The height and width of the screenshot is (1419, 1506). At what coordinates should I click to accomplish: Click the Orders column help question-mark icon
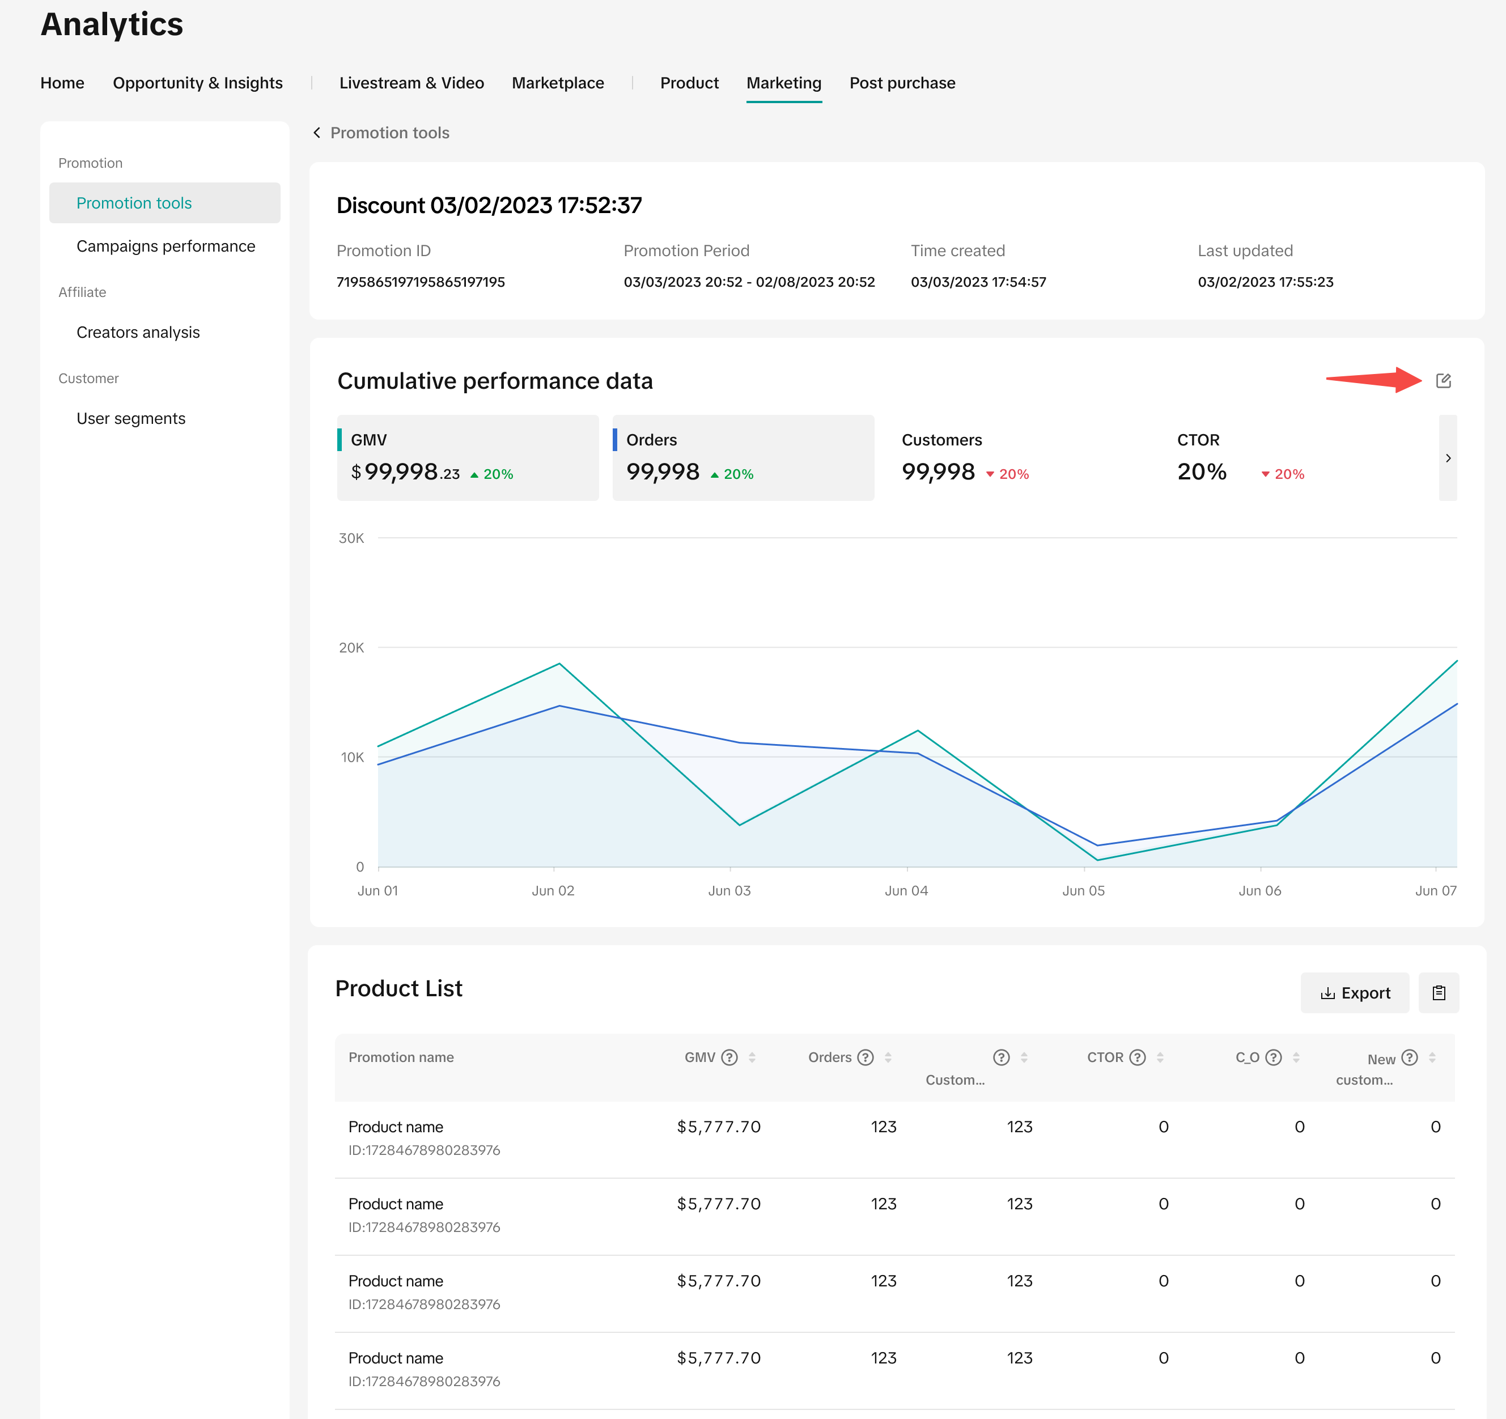click(865, 1057)
